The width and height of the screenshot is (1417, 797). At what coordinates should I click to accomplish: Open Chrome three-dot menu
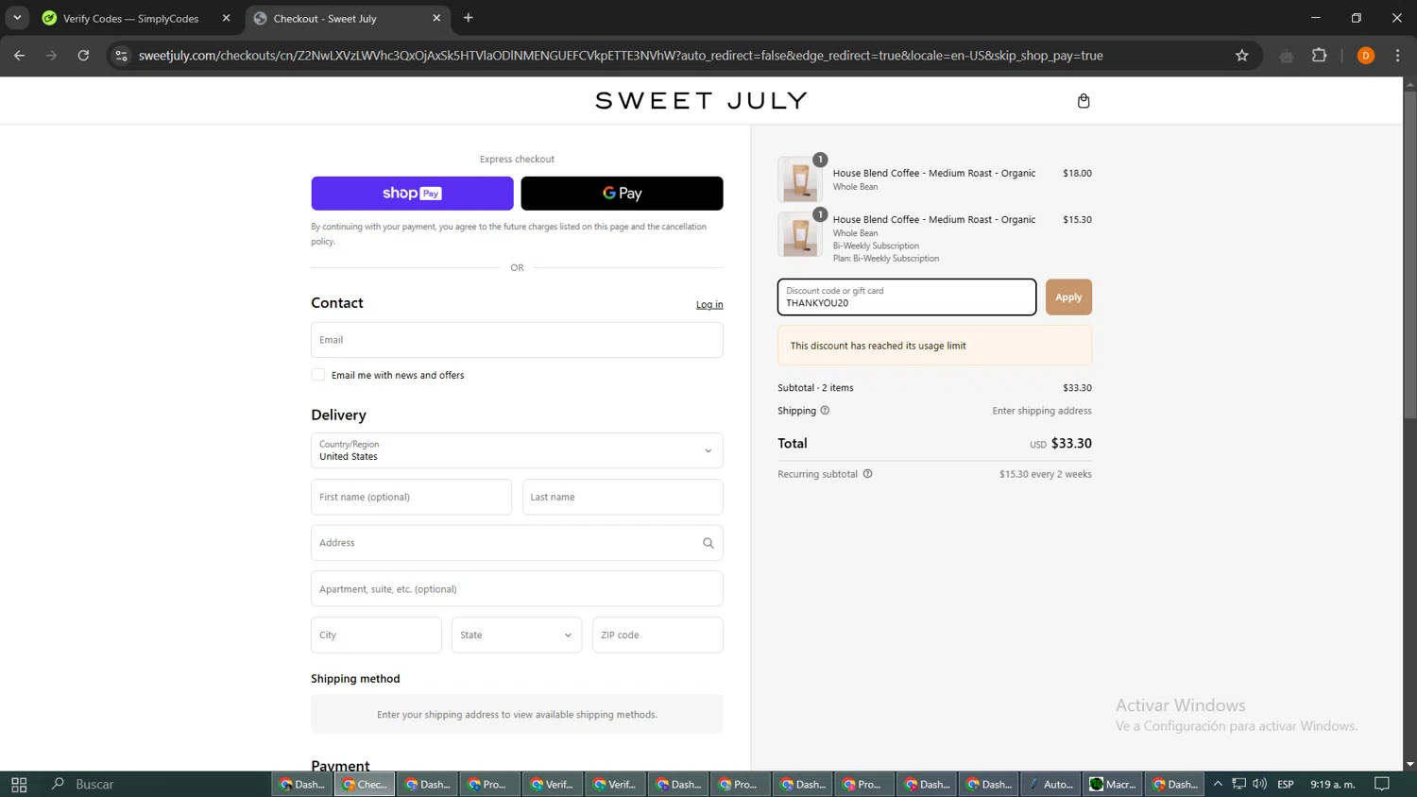[1397, 56]
